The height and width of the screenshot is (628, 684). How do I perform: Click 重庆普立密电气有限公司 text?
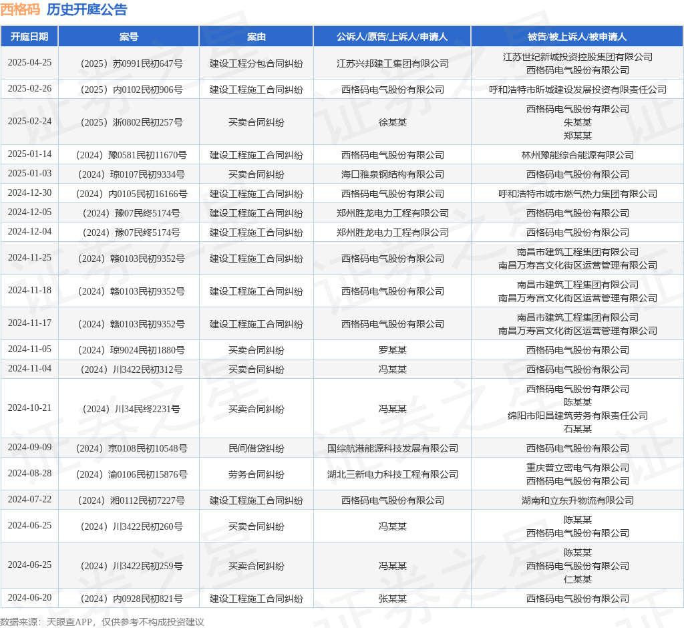coord(578,468)
